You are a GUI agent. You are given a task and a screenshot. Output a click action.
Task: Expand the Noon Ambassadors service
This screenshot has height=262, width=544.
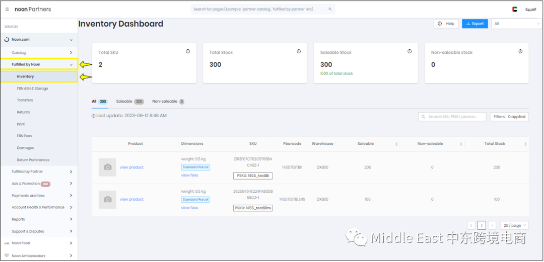point(71,256)
